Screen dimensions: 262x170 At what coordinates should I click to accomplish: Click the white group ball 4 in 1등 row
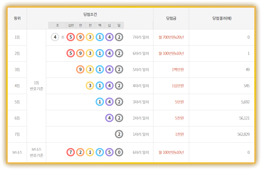(55, 37)
